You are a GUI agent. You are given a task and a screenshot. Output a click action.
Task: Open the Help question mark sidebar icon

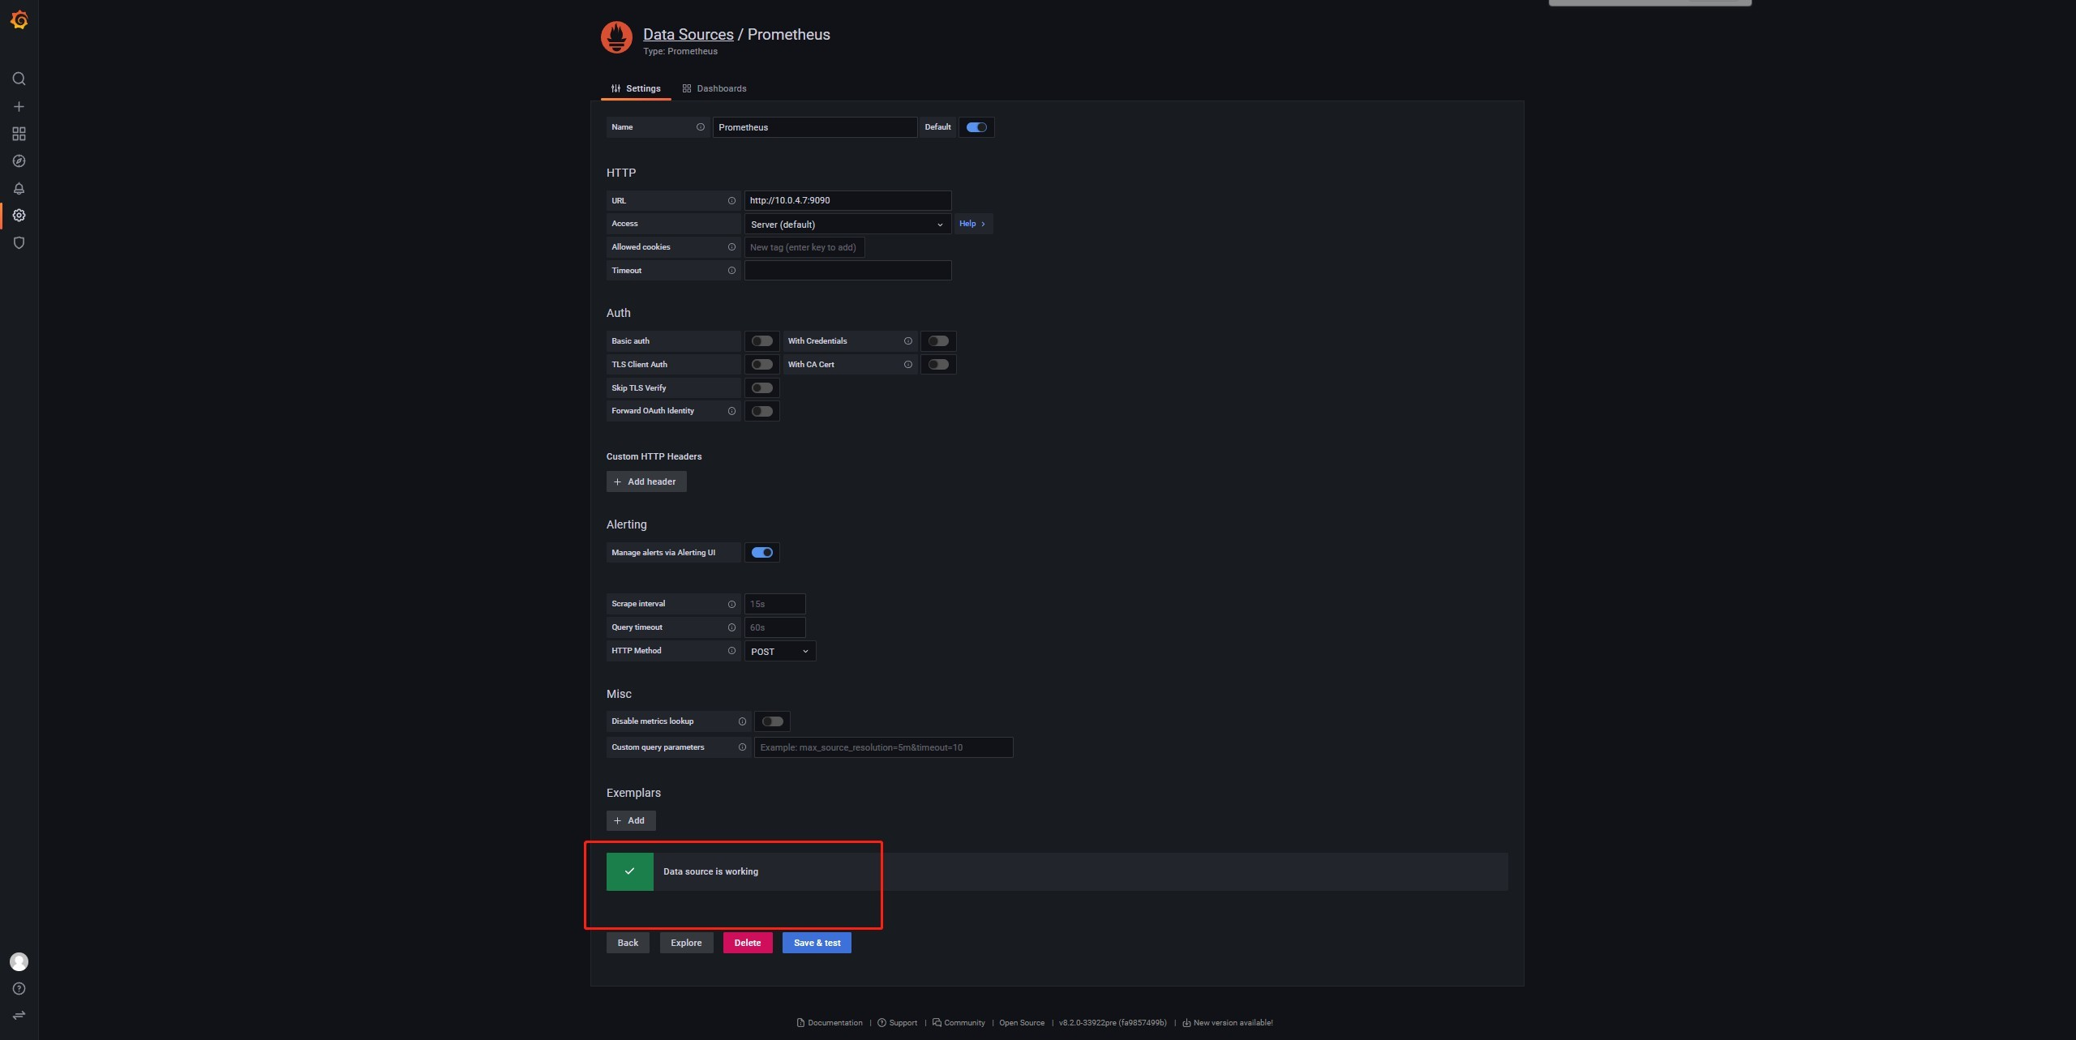(19, 989)
